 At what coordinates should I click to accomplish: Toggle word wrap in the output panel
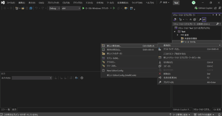coord(76,78)
